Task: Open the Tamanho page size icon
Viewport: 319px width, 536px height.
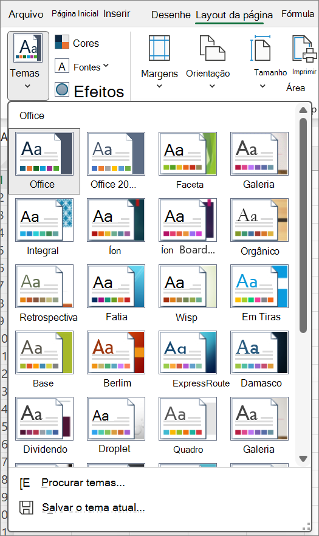Action: [x=261, y=48]
